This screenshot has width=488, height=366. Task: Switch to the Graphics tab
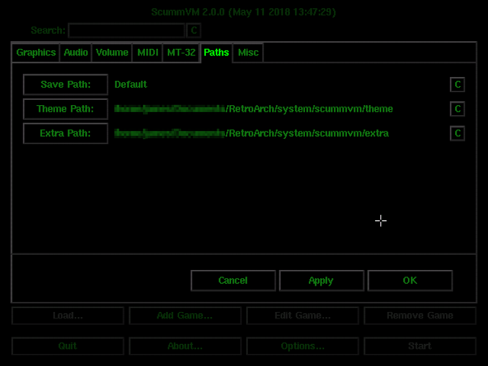click(x=36, y=52)
